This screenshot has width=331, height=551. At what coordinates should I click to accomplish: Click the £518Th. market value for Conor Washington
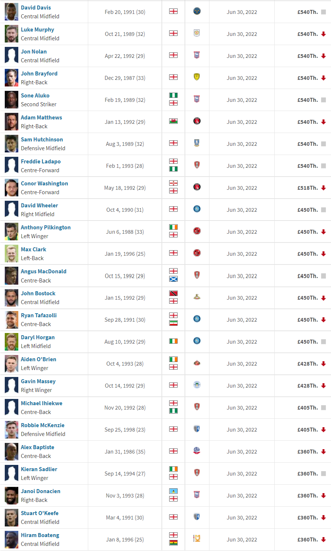coord(308,188)
